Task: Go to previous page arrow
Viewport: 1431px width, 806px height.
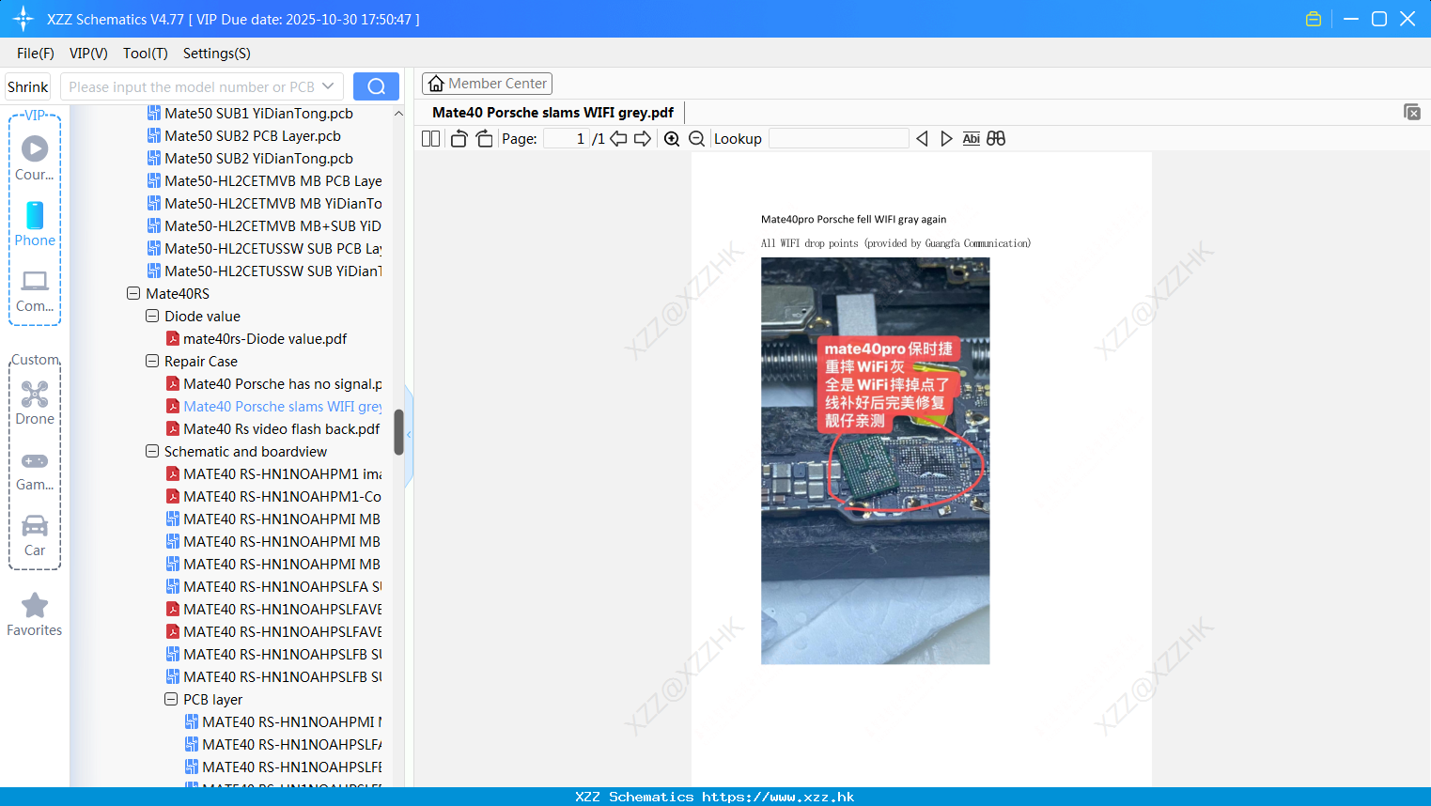Action: coord(618,139)
